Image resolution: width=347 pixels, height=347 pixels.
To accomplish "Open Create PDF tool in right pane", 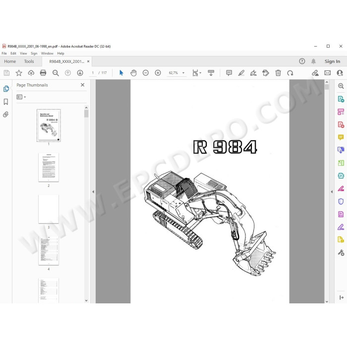I will pyautogui.click(x=341, y=124).
